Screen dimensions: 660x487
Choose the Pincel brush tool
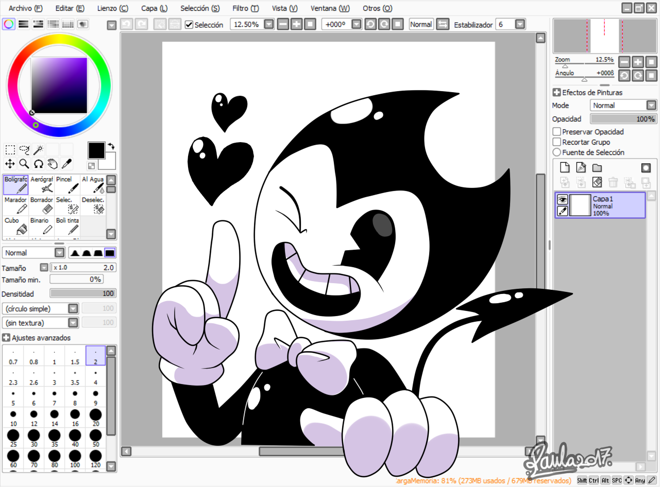(x=67, y=184)
